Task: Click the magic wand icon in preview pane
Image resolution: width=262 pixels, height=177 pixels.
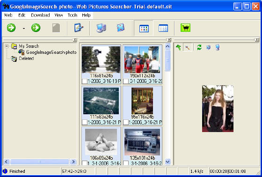Action: pyautogui.click(x=188, y=48)
